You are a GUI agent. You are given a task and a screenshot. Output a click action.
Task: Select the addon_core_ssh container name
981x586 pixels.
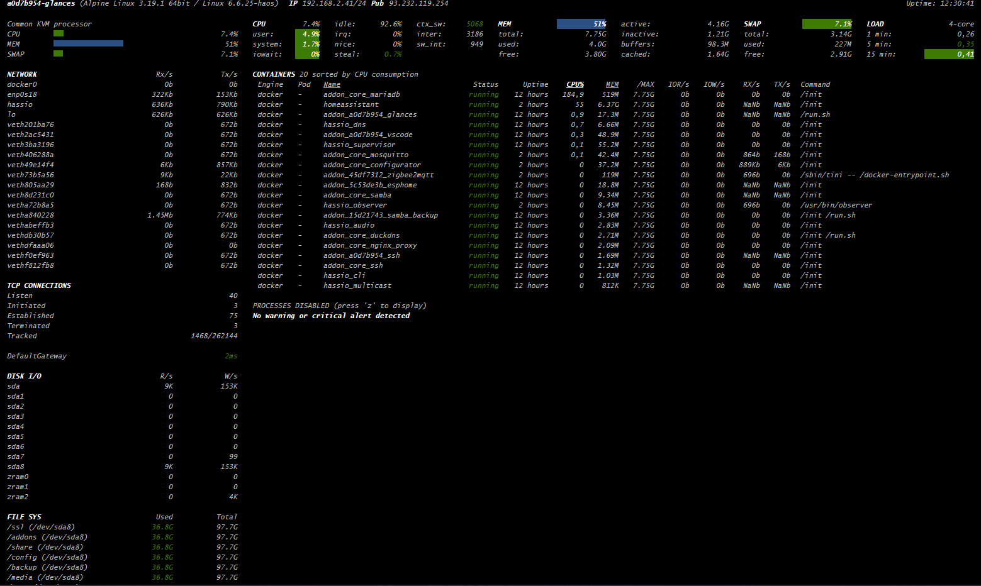coord(353,265)
